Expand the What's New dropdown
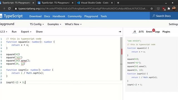The image size is (178, 100). [x=73, y=24]
